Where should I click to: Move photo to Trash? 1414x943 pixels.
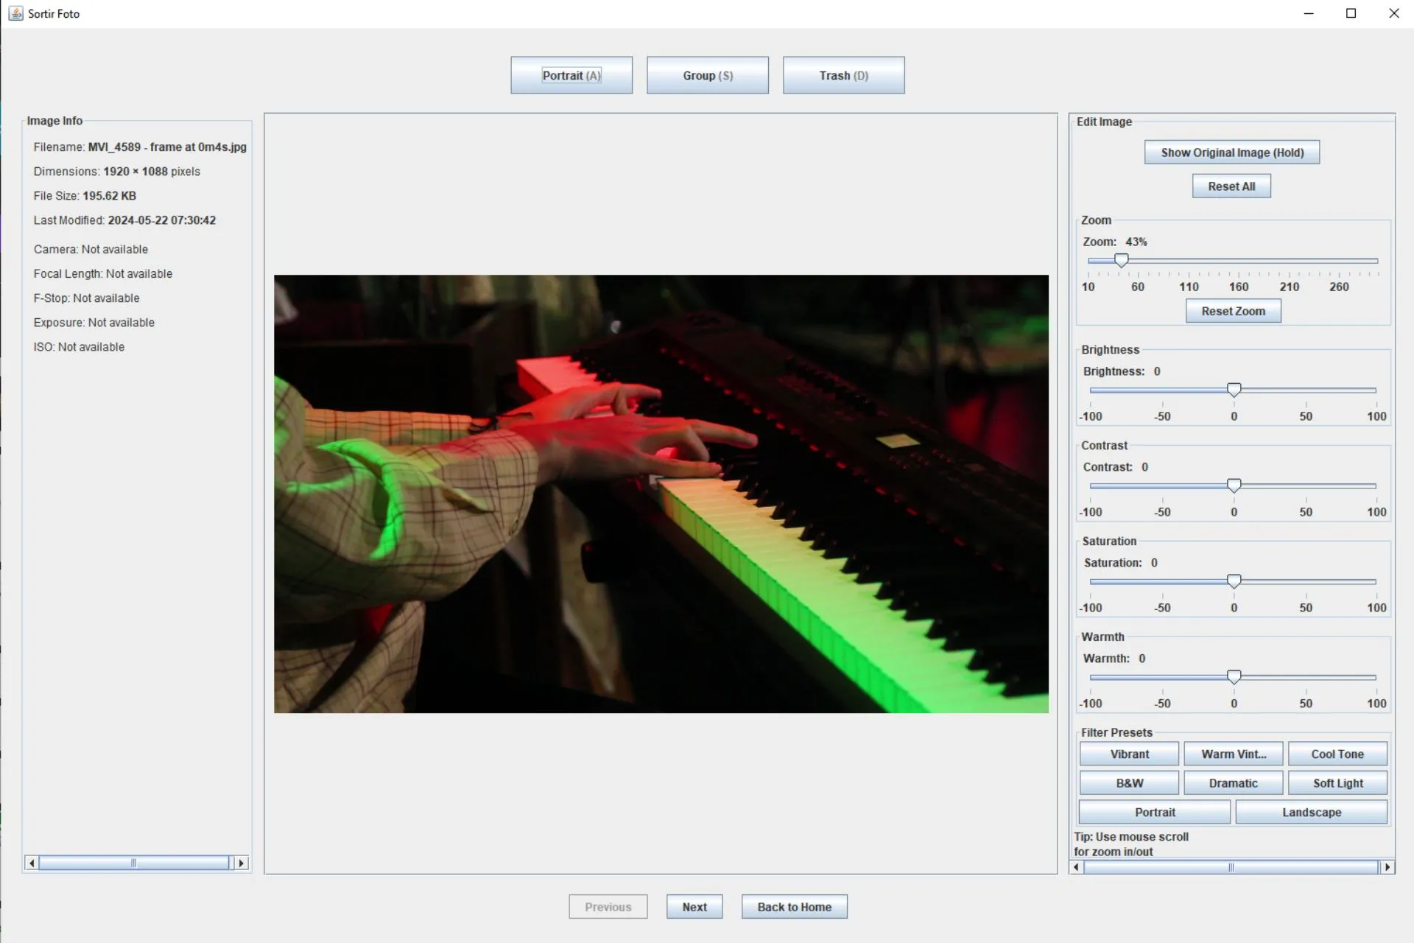843,75
